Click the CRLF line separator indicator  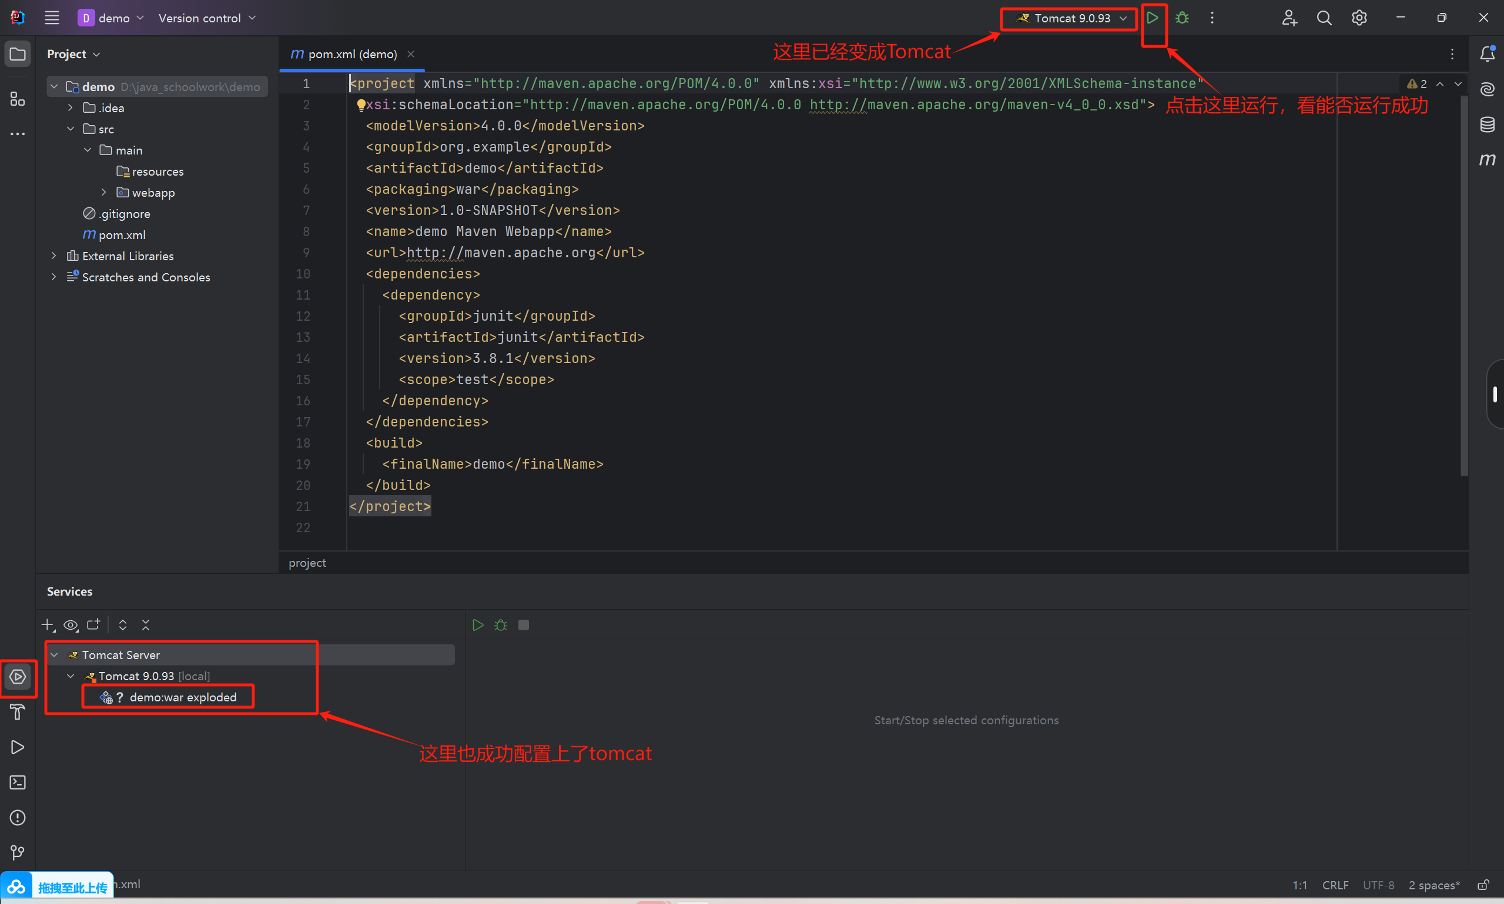point(1335,885)
